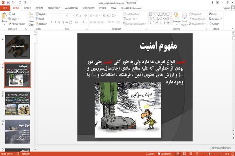
Task: Toggle Underline formatting
Action: point(59,22)
